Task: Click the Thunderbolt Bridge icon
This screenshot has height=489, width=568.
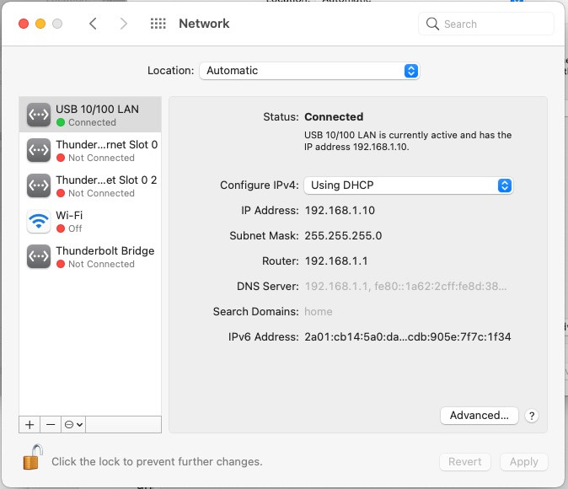Action: tap(39, 256)
